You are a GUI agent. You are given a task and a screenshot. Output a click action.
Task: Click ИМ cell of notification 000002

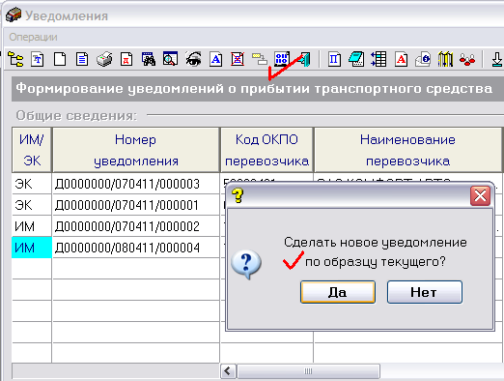(x=32, y=226)
